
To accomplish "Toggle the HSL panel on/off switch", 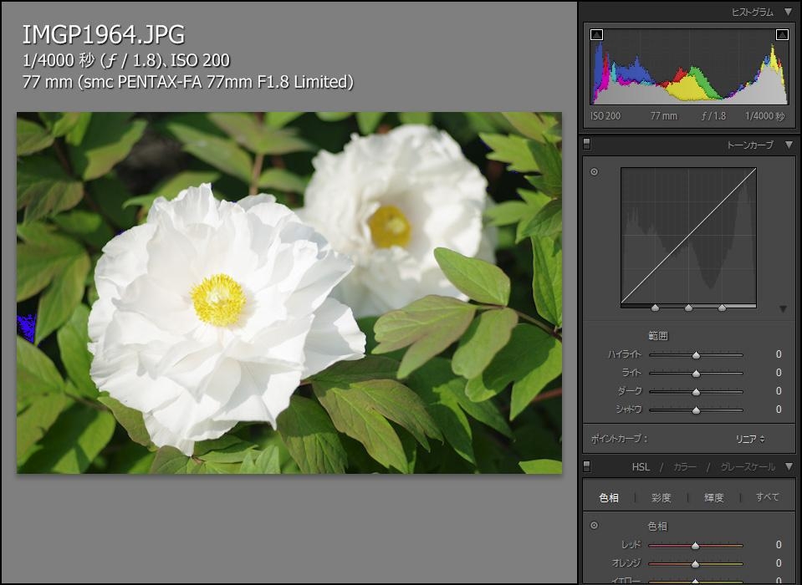I will click(587, 466).
